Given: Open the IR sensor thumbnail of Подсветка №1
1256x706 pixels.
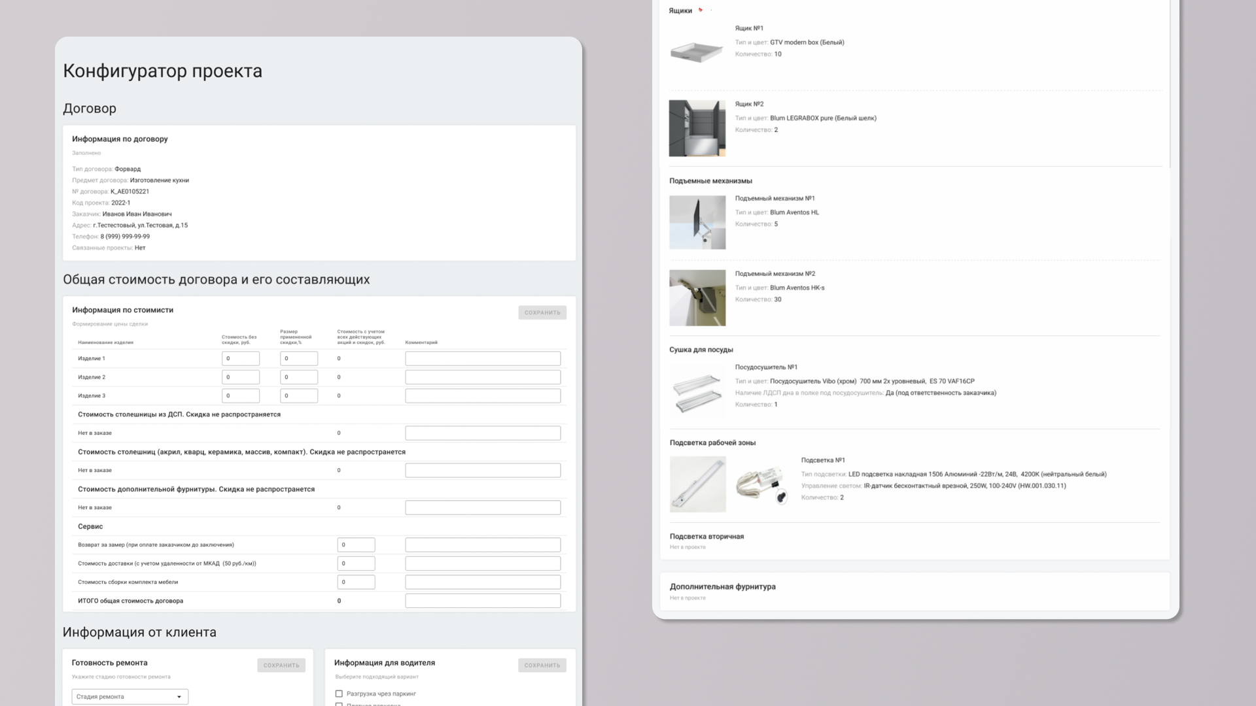Looking at the screenshot, I should pyautogui.click(x=762, y=485).
